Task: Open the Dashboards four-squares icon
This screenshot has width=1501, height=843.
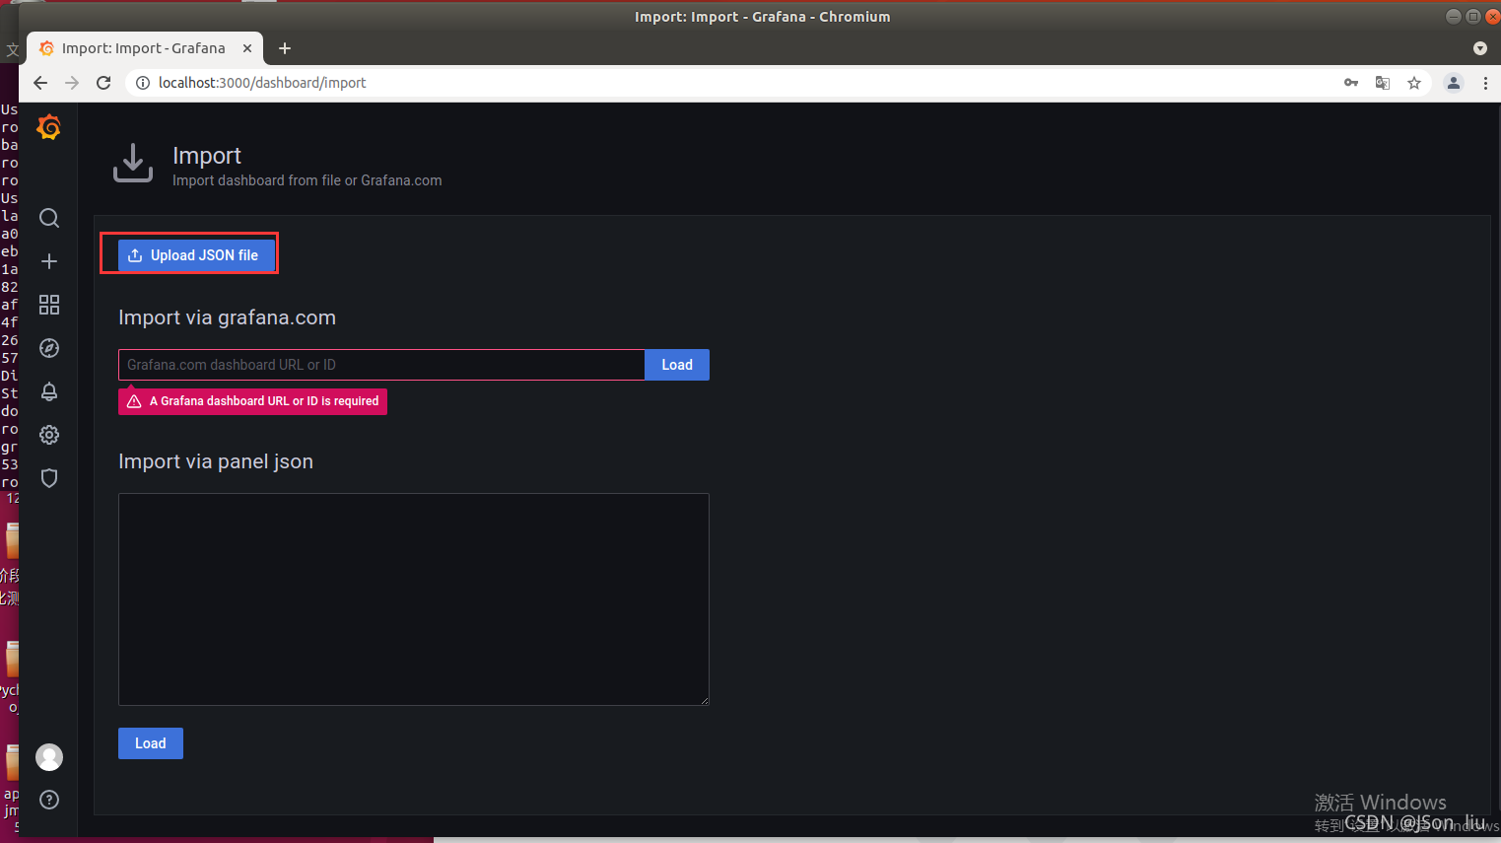Action: click(49, 305)
